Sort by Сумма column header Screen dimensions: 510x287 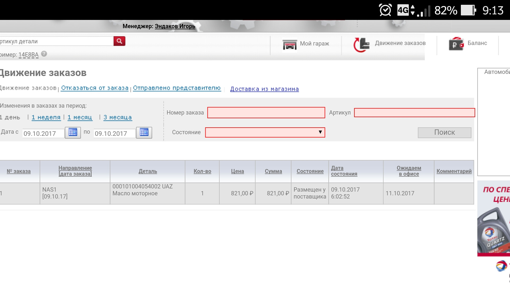click(273, 171)
